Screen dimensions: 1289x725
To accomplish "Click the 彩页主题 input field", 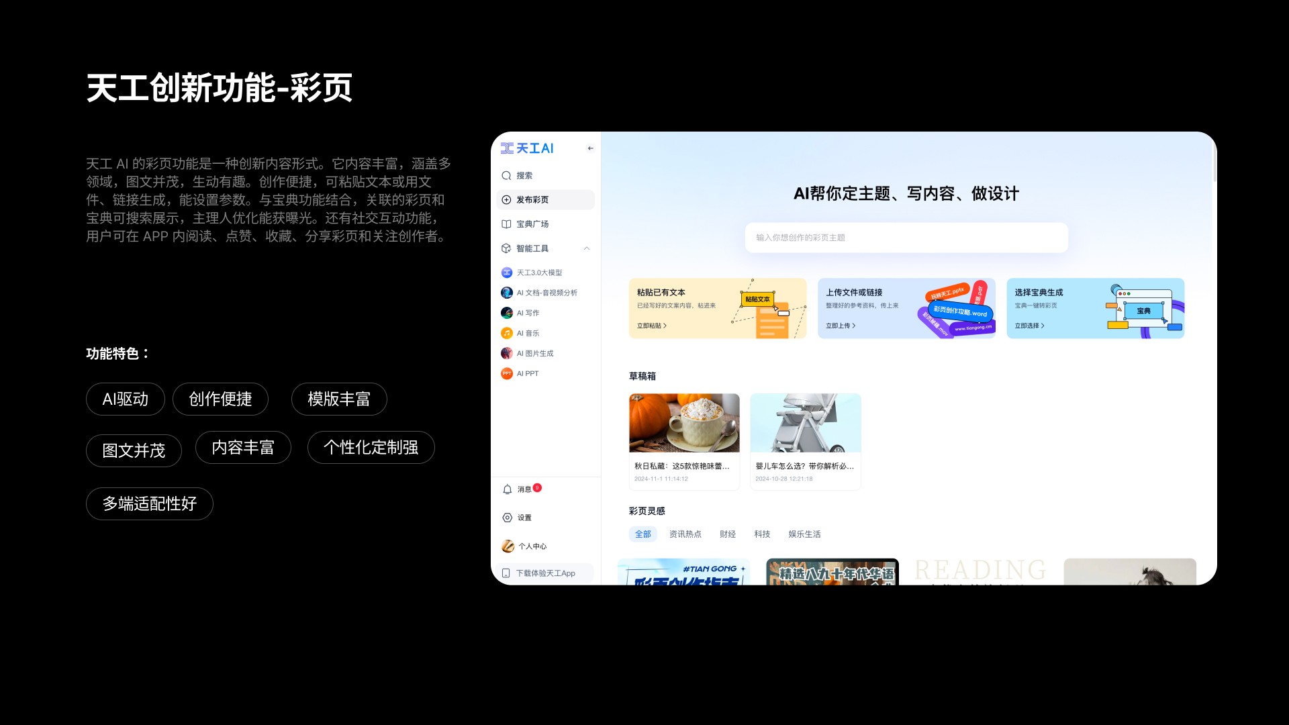I will click(906, 238).
